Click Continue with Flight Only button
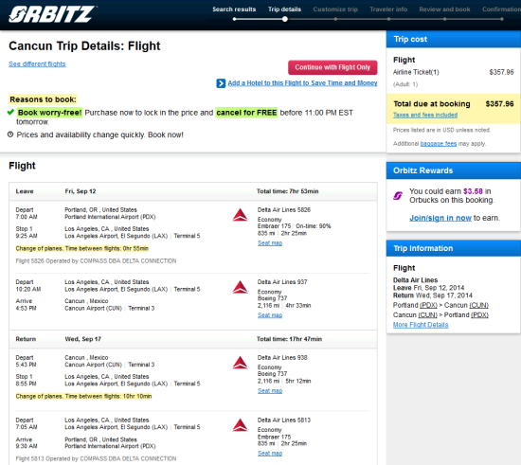This screenshot has width=521, height=465. (x=332, y=67)
